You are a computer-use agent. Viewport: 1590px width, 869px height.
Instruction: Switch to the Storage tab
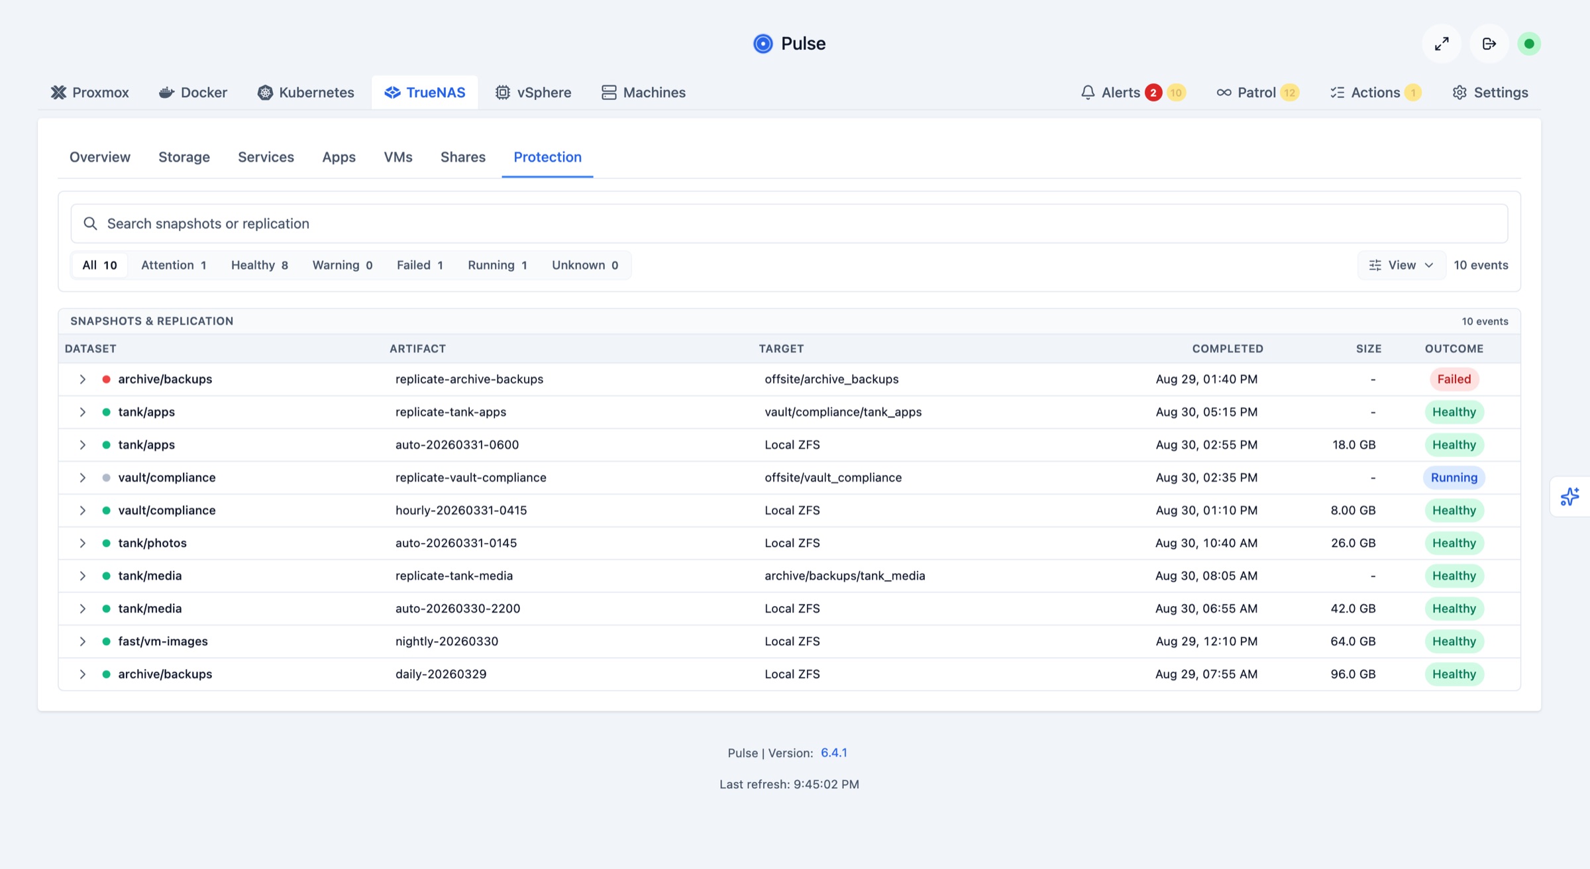click(184, 157)
